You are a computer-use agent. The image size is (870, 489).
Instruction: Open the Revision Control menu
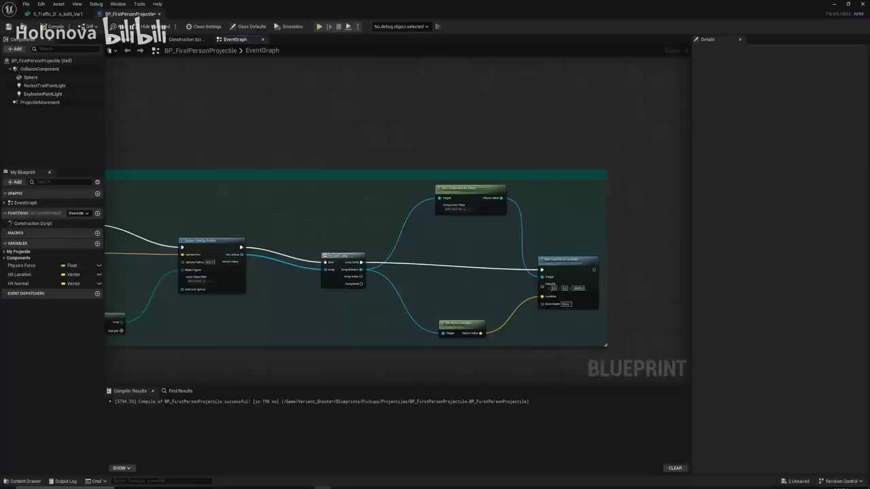pos(841,481)
